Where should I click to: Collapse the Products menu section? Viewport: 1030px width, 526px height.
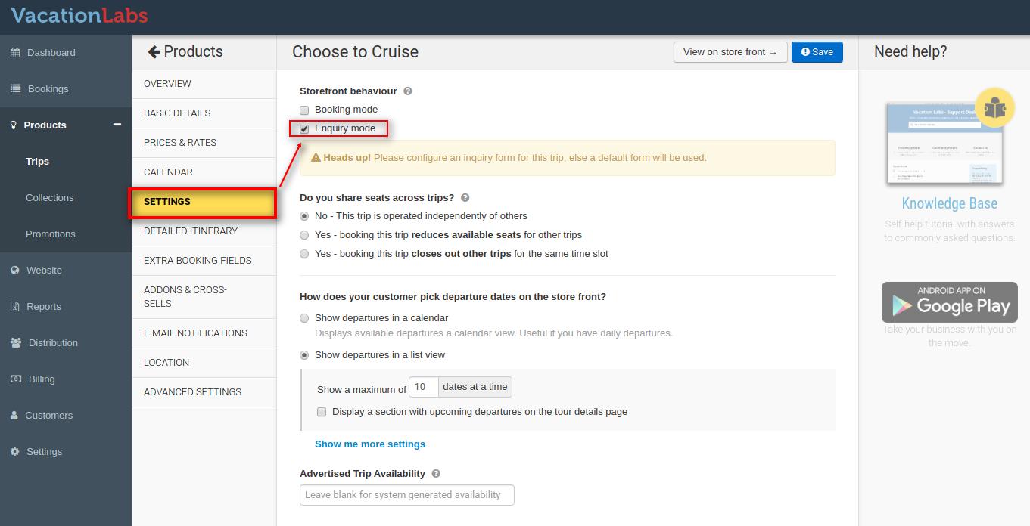[x=117, y=125]
